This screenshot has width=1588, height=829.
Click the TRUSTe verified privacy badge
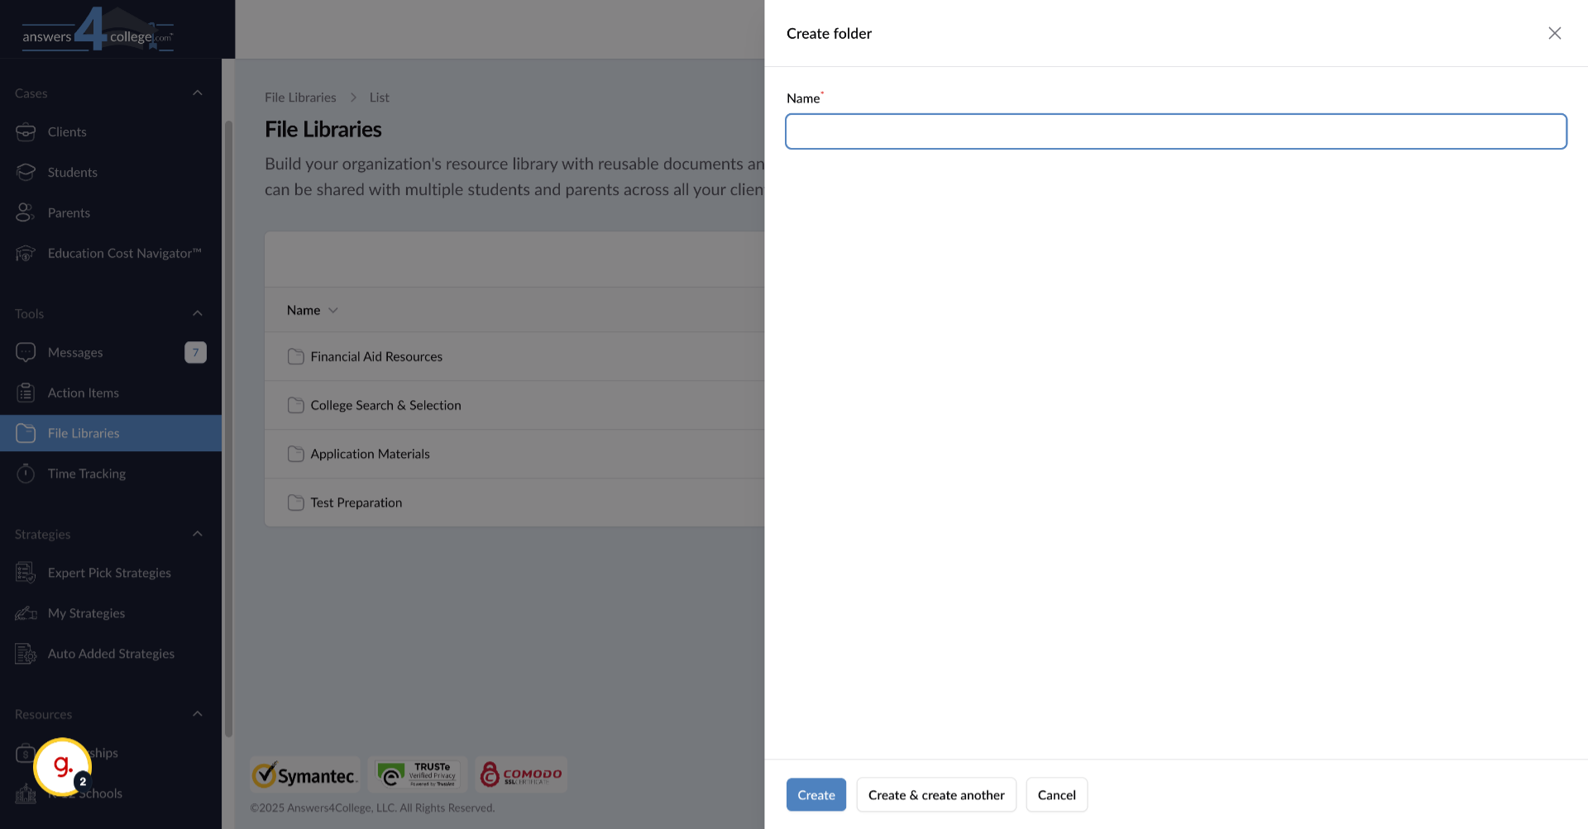click(418, 774)
